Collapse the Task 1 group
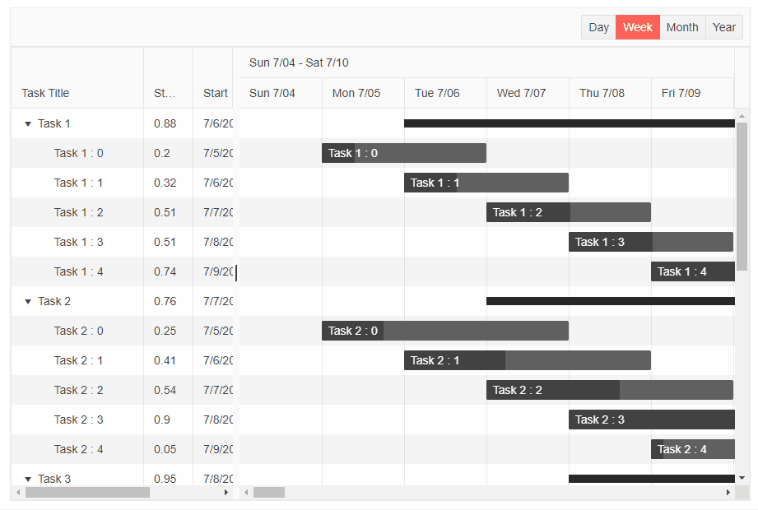 point(28,123)
